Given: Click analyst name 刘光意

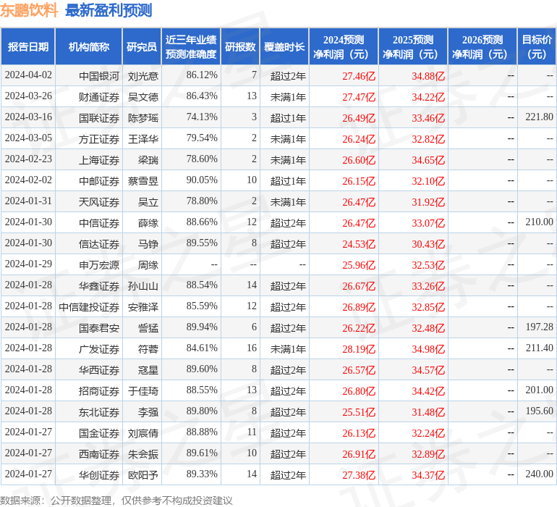Looking at the screenshot, I should click(143, 76).
